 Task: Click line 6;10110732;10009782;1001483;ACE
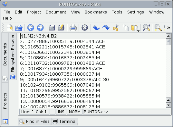[62, 63]
